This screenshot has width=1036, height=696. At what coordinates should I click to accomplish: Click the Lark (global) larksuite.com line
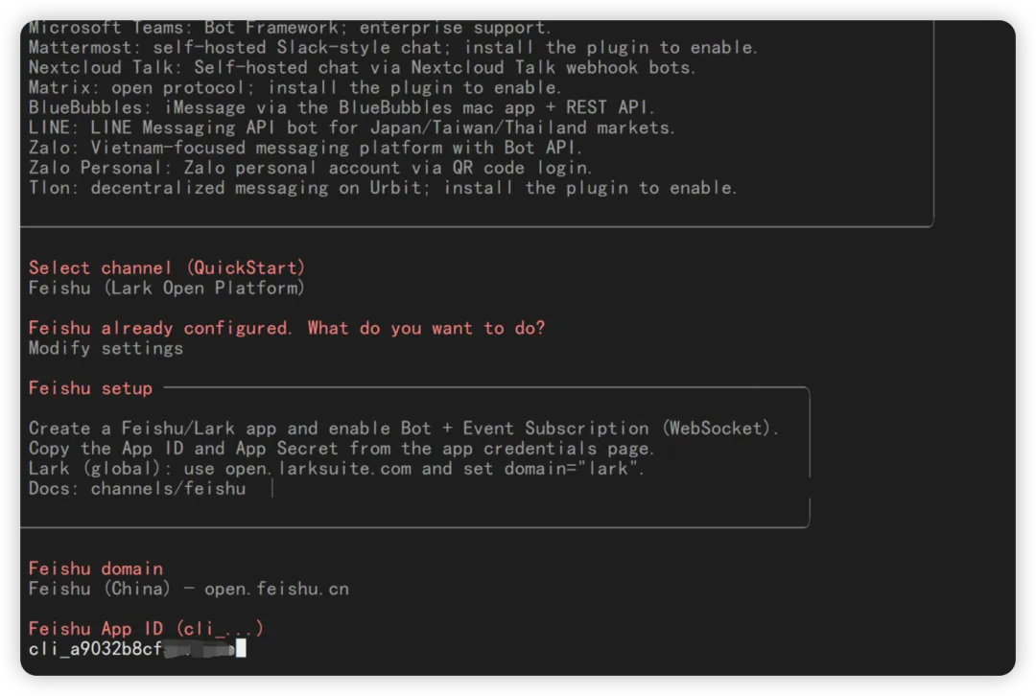click(336, 468)
